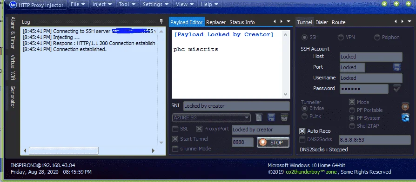This screenshot has height=182, width=416.
Task: Open the Tunnel panel tab list dropdown
Action: pos(409,22)
